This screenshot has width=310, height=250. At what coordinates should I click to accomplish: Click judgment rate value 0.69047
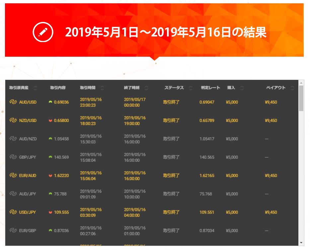(207, 102)
